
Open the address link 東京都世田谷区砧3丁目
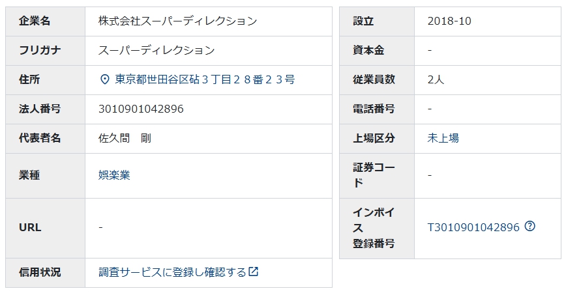(x=205, y=79)
